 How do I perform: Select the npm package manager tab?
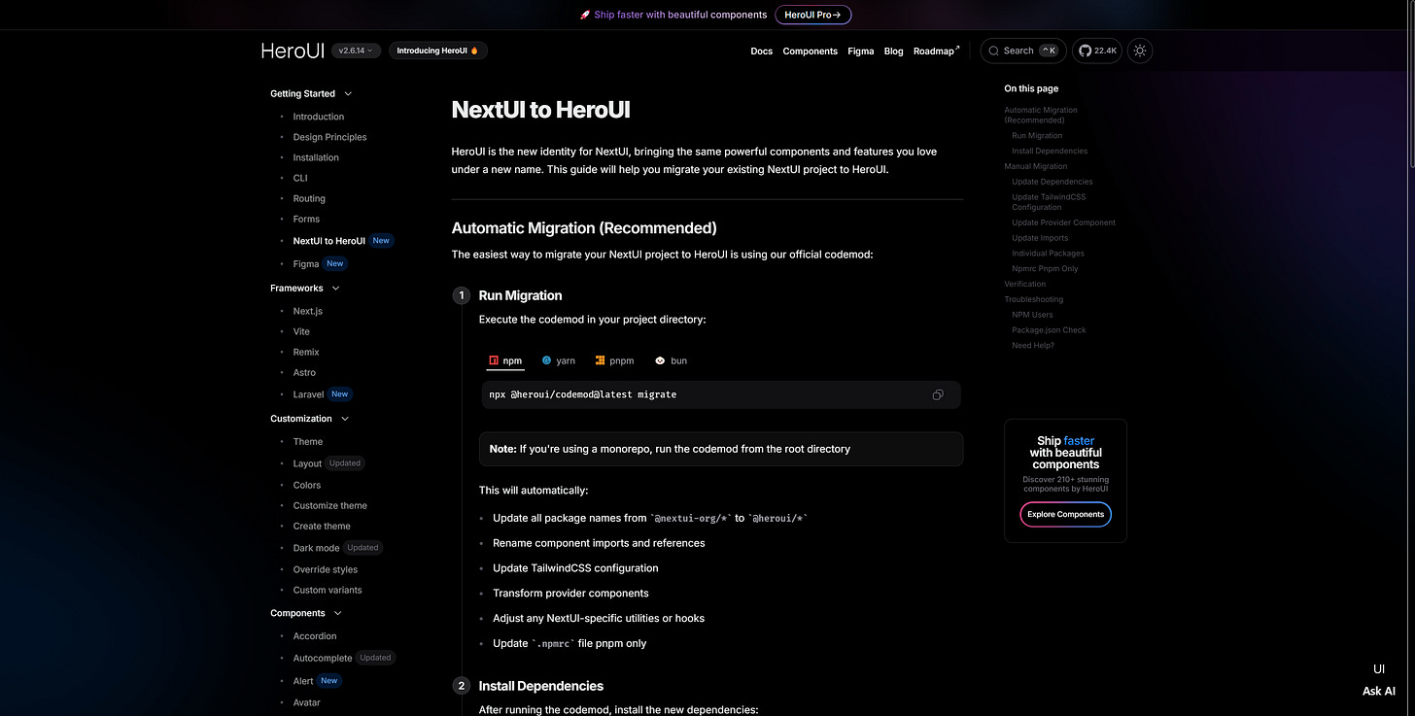click(x=505, y=360)
